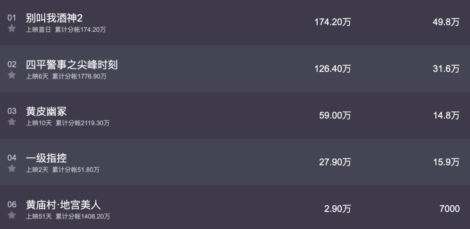Open the 一级指控 movie entry

[46, 158]
